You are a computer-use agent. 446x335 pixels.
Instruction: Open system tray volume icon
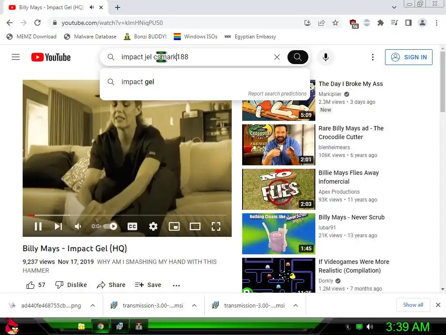[370, 327]
